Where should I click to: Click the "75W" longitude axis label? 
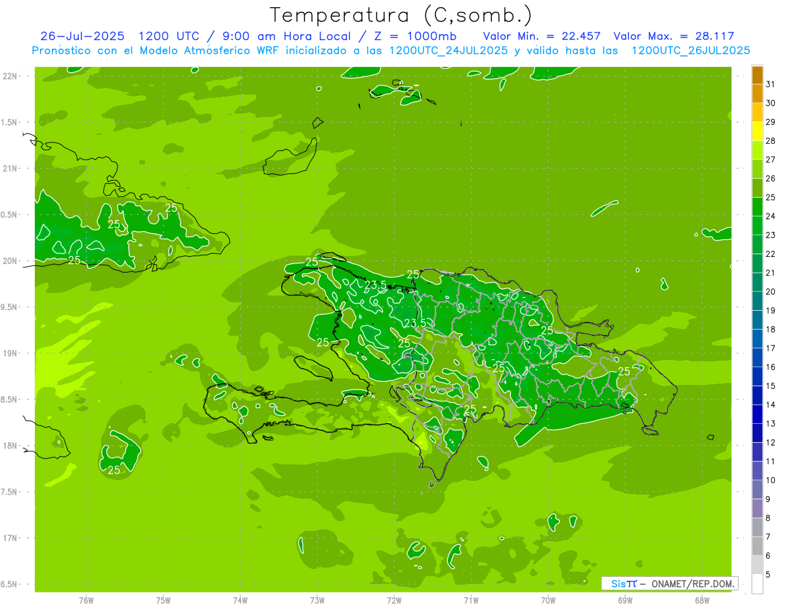click(164, 600)
